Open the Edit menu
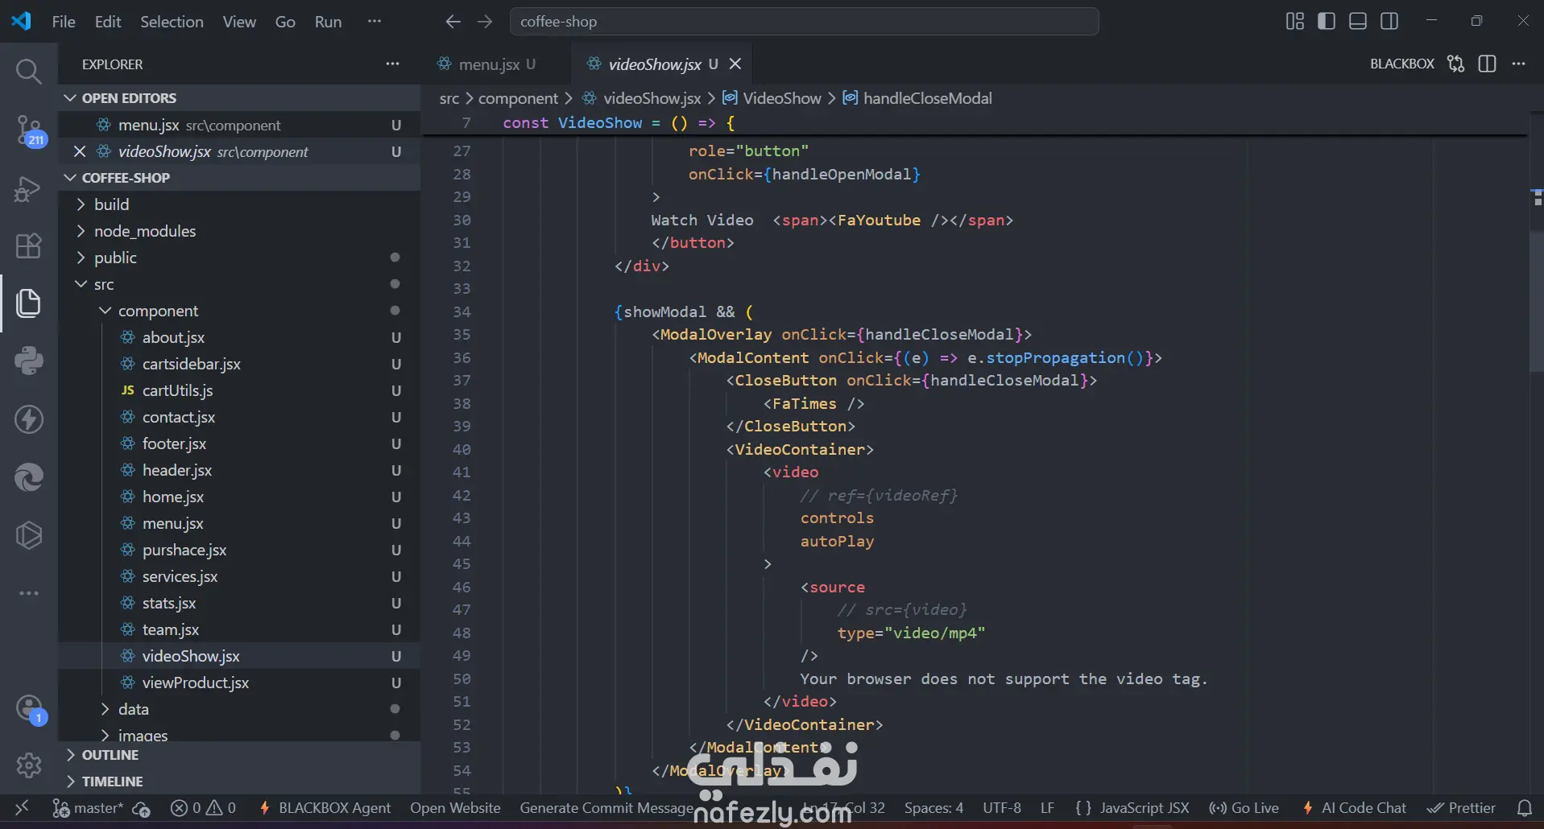Image resolution: width=1544 pixels, height=829 pixels. click(x=108, y=22)
